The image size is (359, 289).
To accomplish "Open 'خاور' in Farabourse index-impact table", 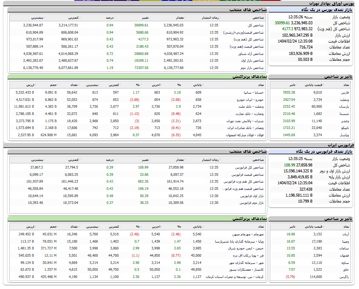I will coord(346,270).
